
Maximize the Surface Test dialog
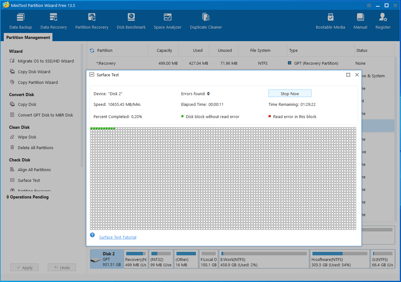click(348, 75)
